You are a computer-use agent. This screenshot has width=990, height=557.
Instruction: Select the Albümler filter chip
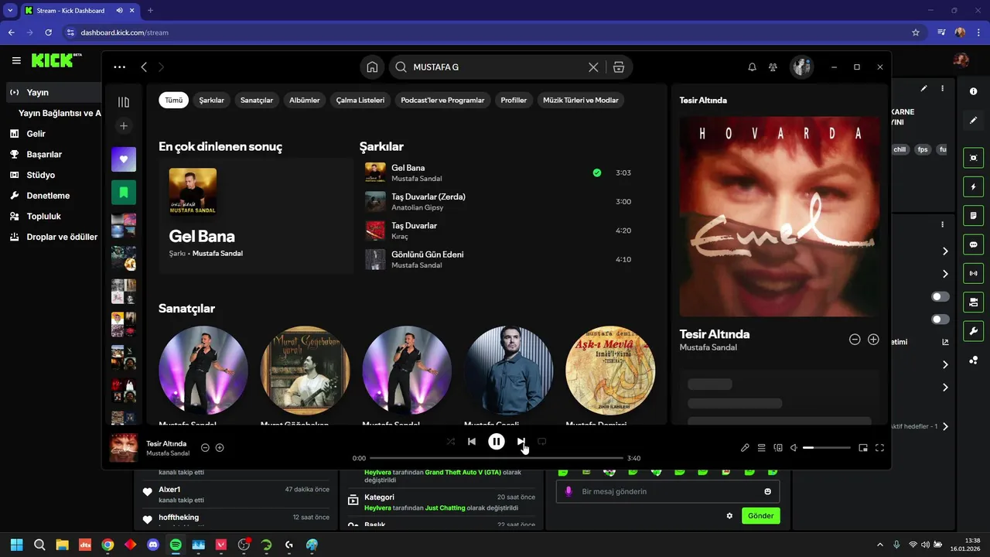click(x=305, y=100)
